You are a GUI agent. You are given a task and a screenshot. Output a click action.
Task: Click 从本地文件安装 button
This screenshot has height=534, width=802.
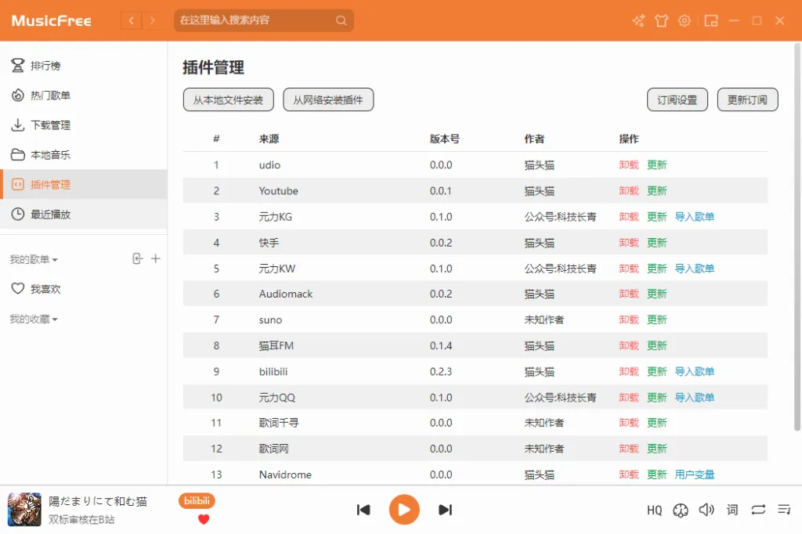click(228, 99)
